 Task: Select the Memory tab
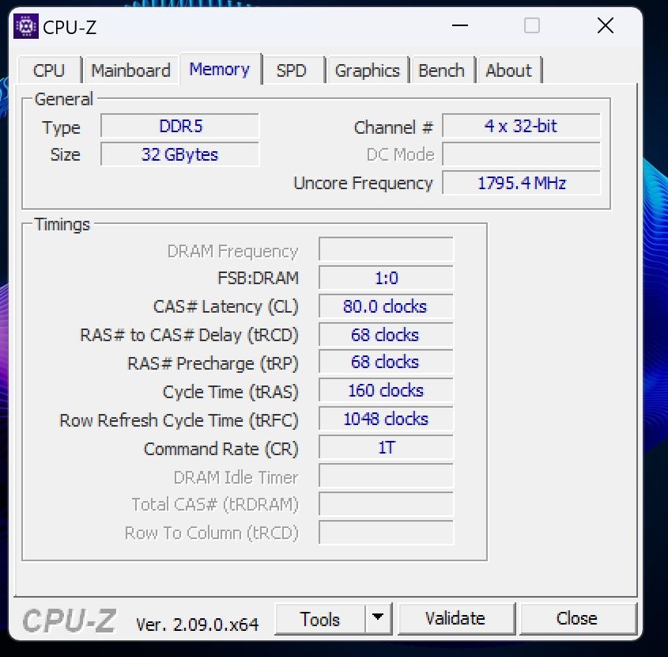220,69
